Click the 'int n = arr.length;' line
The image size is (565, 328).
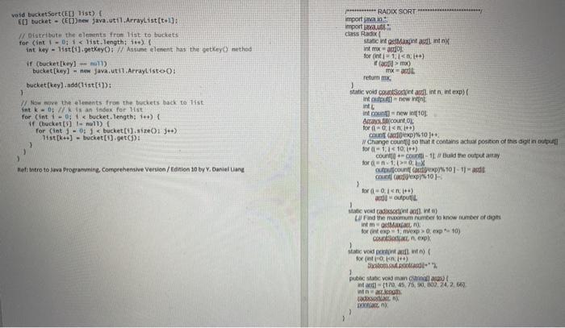coord(379,292)
